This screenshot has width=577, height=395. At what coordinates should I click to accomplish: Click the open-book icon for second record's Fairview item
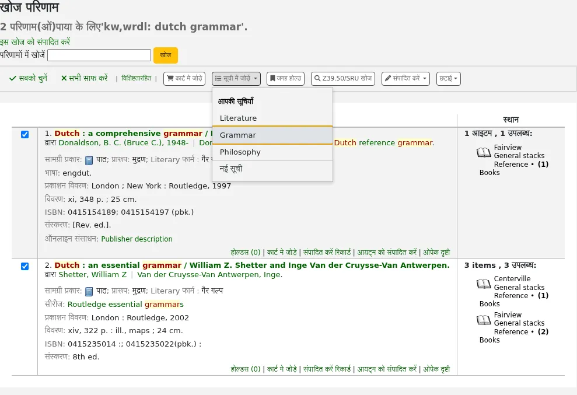click(x=484, y=320)
